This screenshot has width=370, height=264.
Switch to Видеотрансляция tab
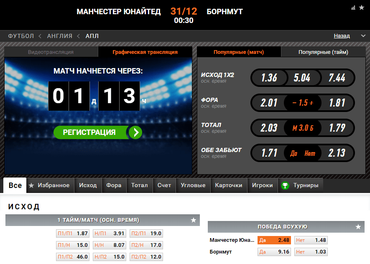pos(51,52)
